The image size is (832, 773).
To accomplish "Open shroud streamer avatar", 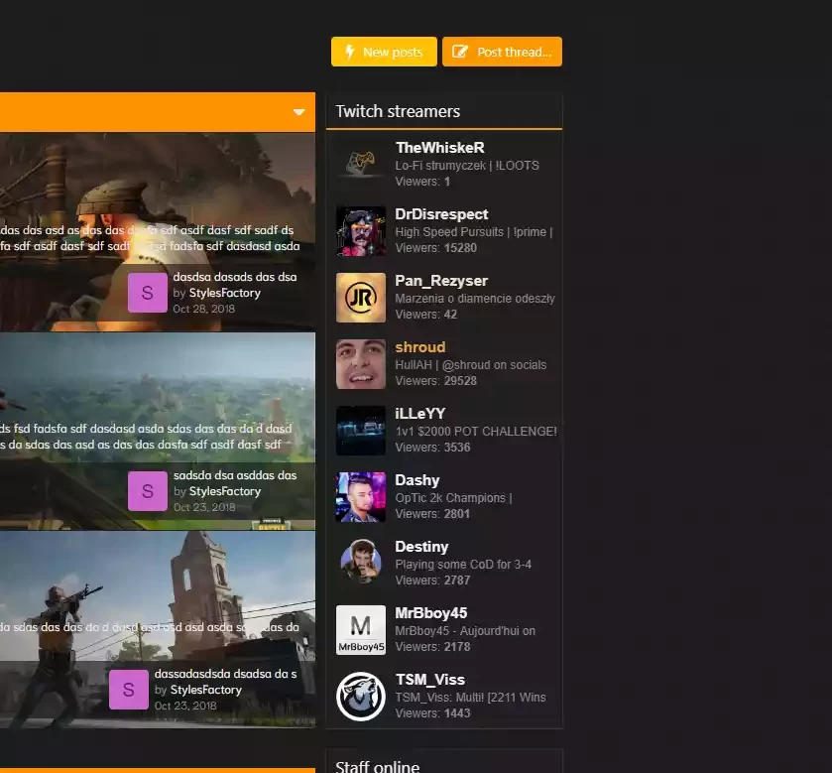I will click(x=361, y=364).
